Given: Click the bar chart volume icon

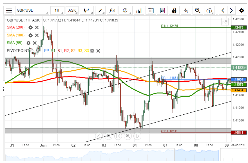Looking at the screenshot, I should [x=139, y=10].
